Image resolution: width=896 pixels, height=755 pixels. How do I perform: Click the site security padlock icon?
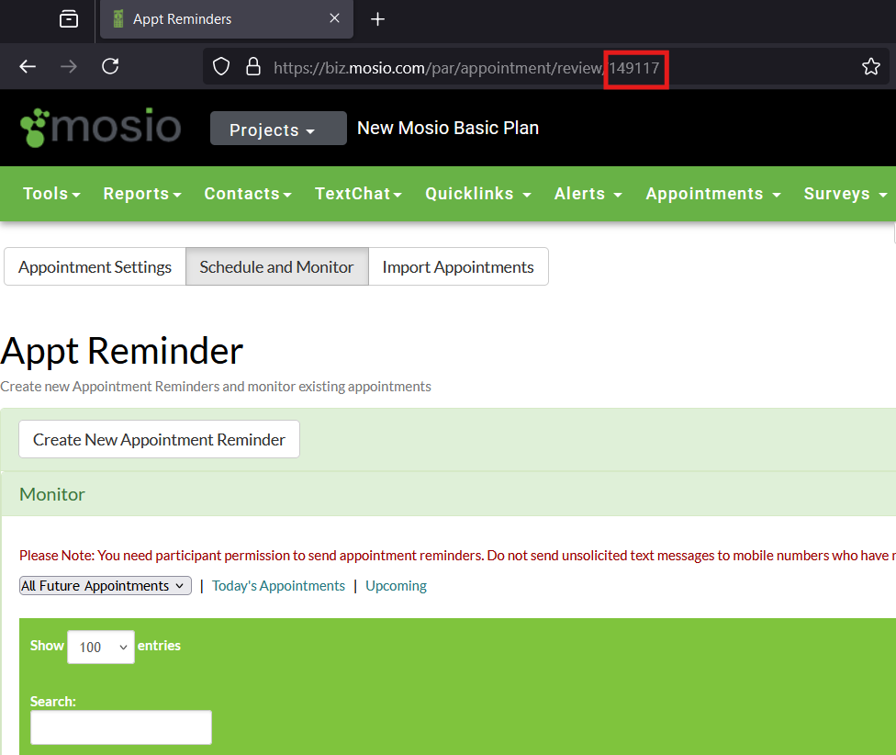coord(253,67)
